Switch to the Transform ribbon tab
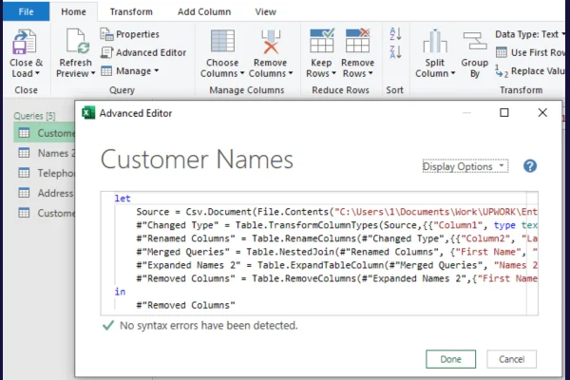 click(x=131, y=11)
